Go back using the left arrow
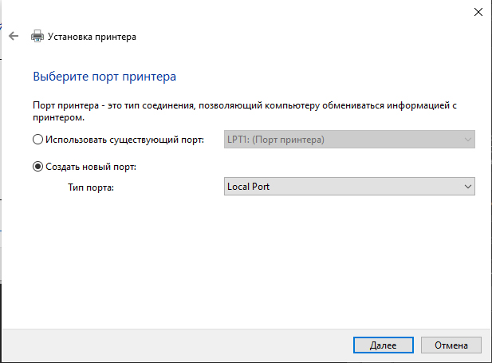This screenshot has height=363, width=492. [14, 36]
